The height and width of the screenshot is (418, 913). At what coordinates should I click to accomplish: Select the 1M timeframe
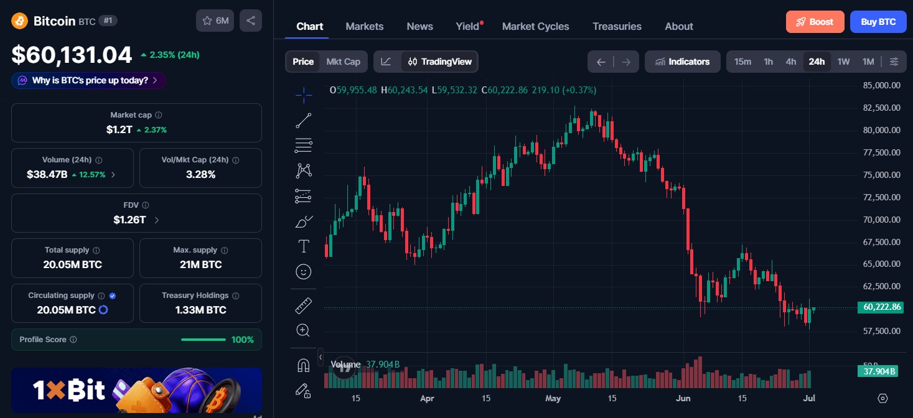pyautogui.click(x=868, y=62)
